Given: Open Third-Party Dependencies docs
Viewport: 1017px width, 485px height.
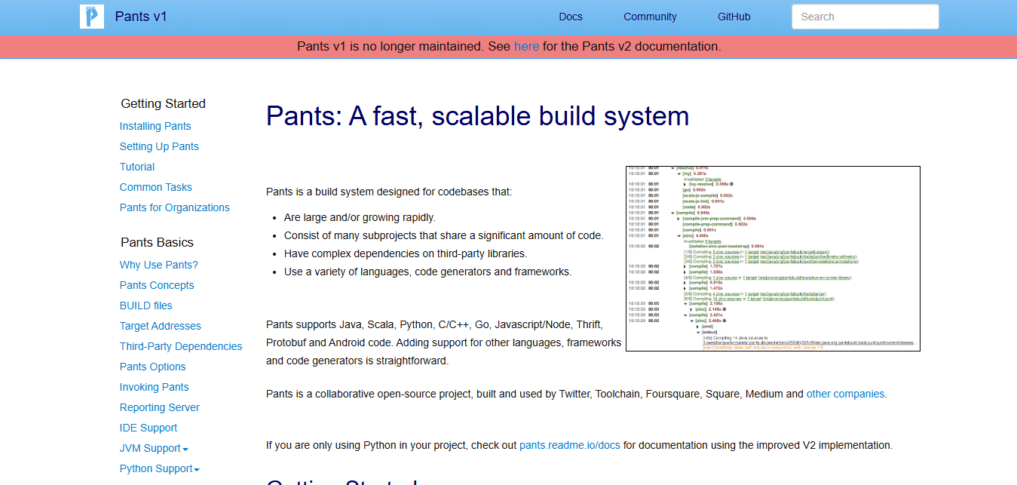Looking at the screenshot, I should click(181, 346).
